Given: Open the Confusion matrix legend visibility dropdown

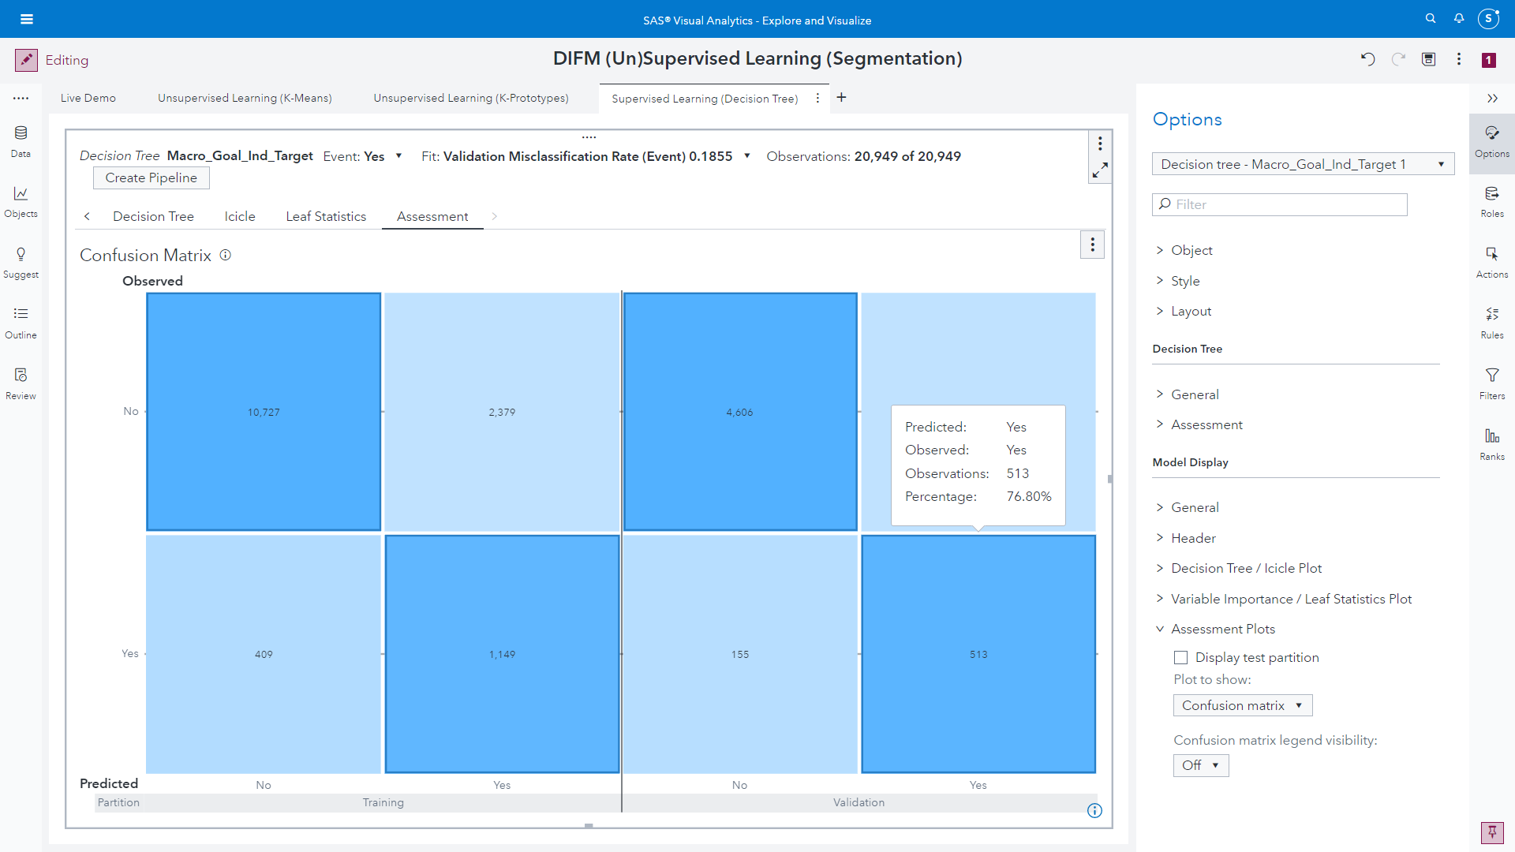Looking at the screenshot, I should coord(1200,764).
